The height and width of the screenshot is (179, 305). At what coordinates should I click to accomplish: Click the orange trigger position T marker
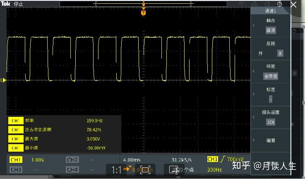144,12
